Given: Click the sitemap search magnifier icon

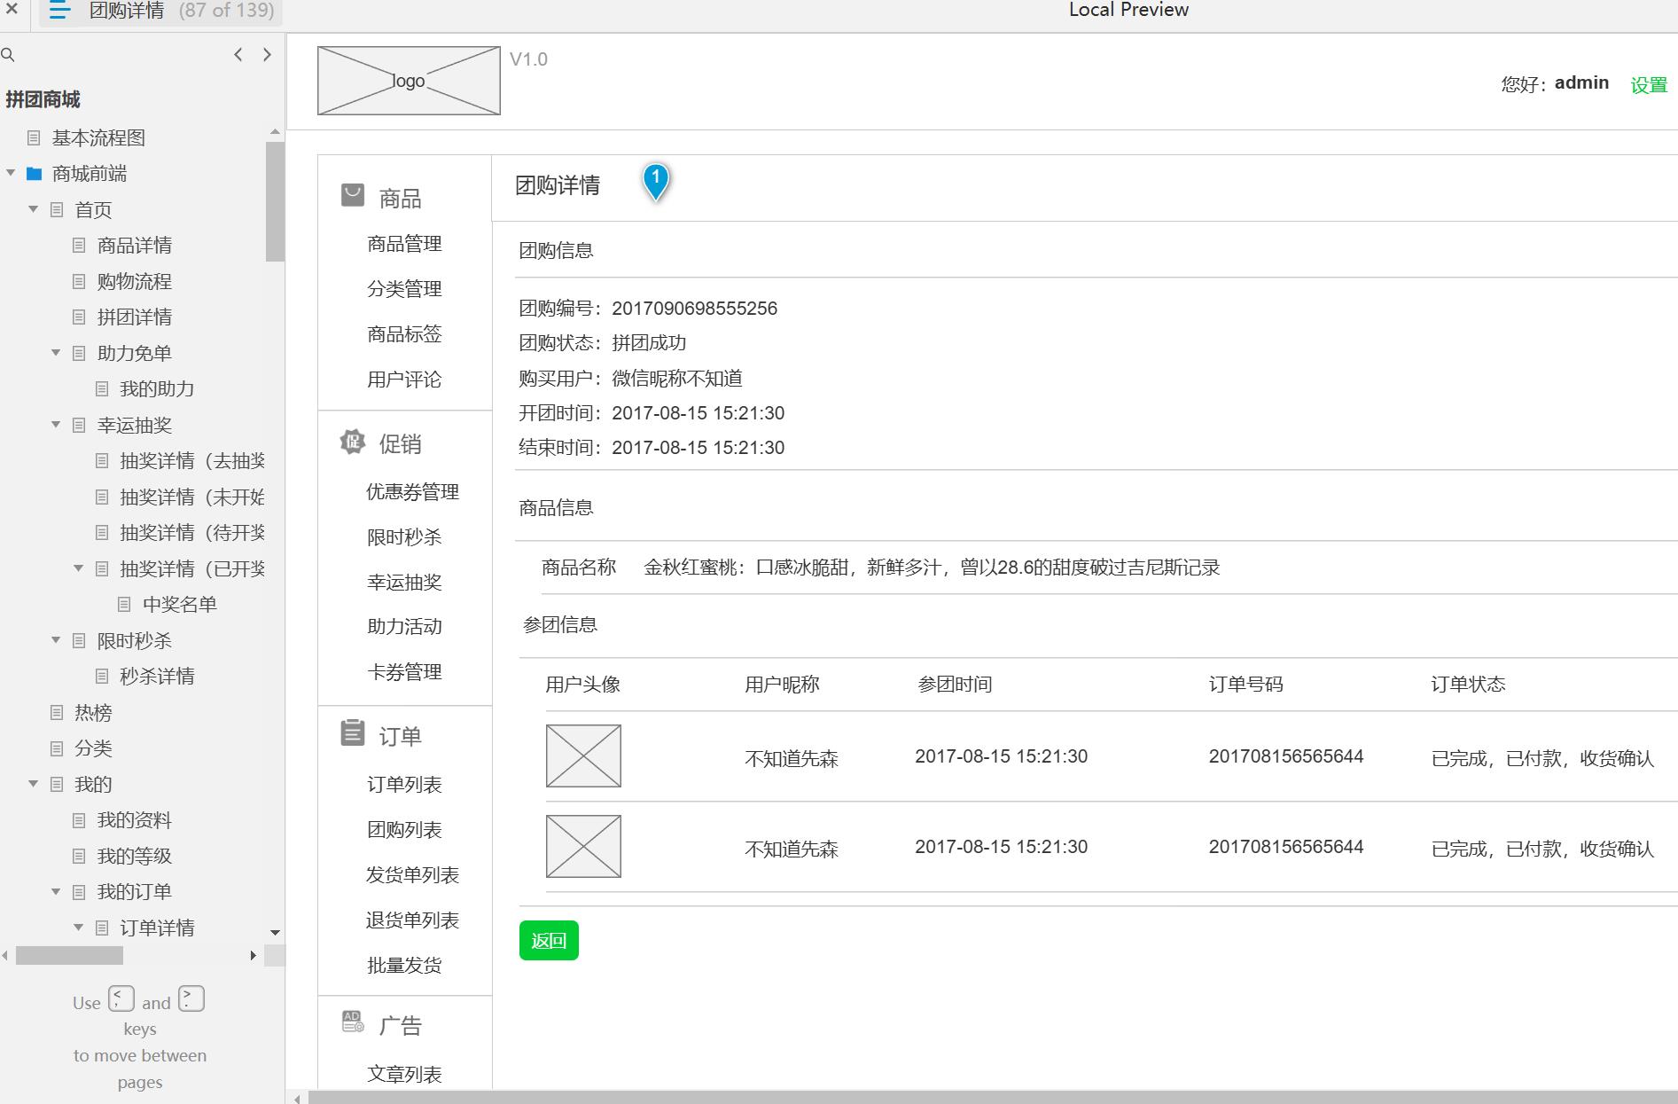Looking at the screenshot, I should click(x=8, y=55).
